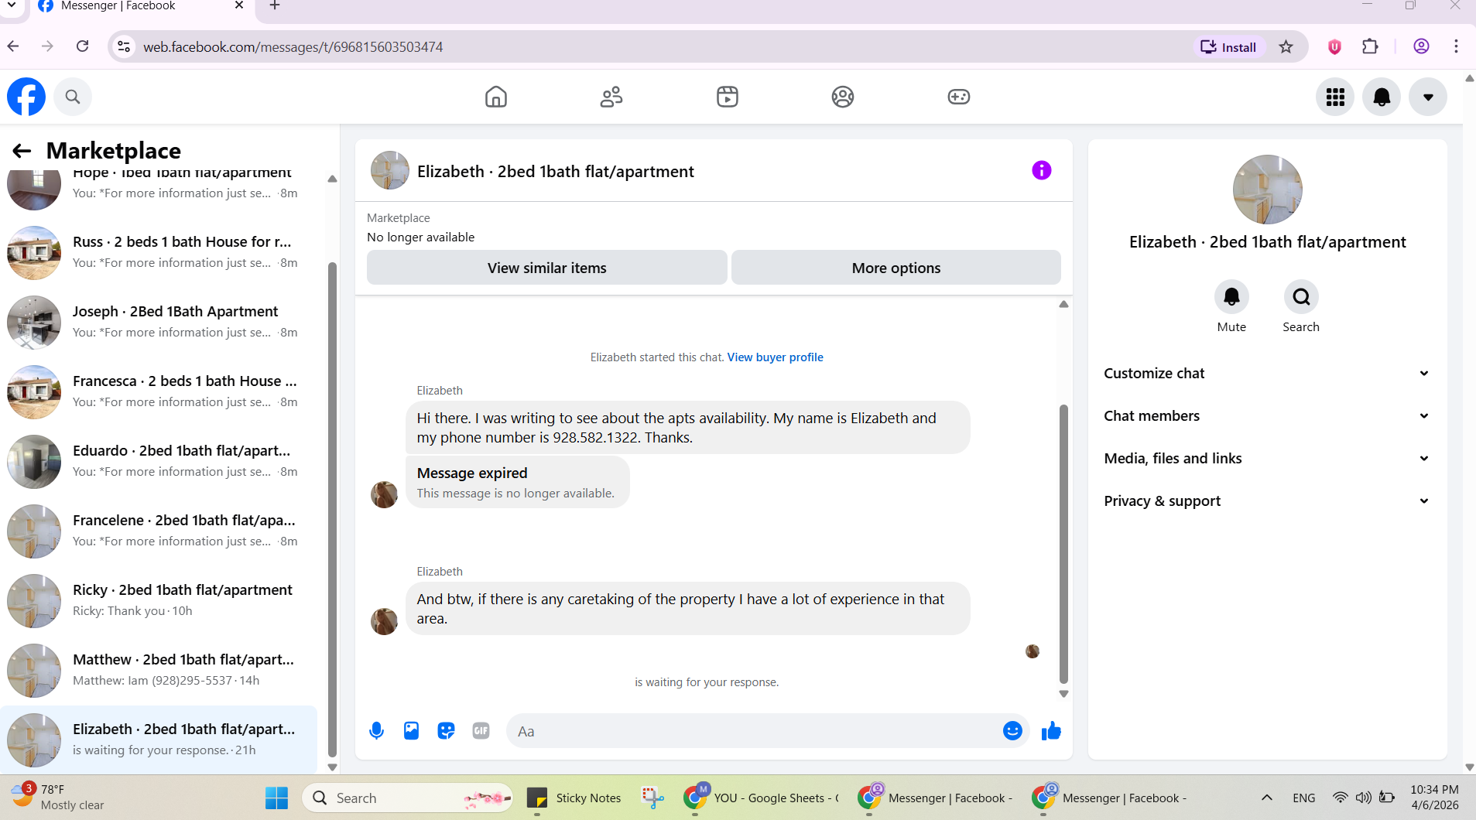The width and height of the screenshot is (1476, 820).
Task: Open a new browser tab
Action: 275,5
